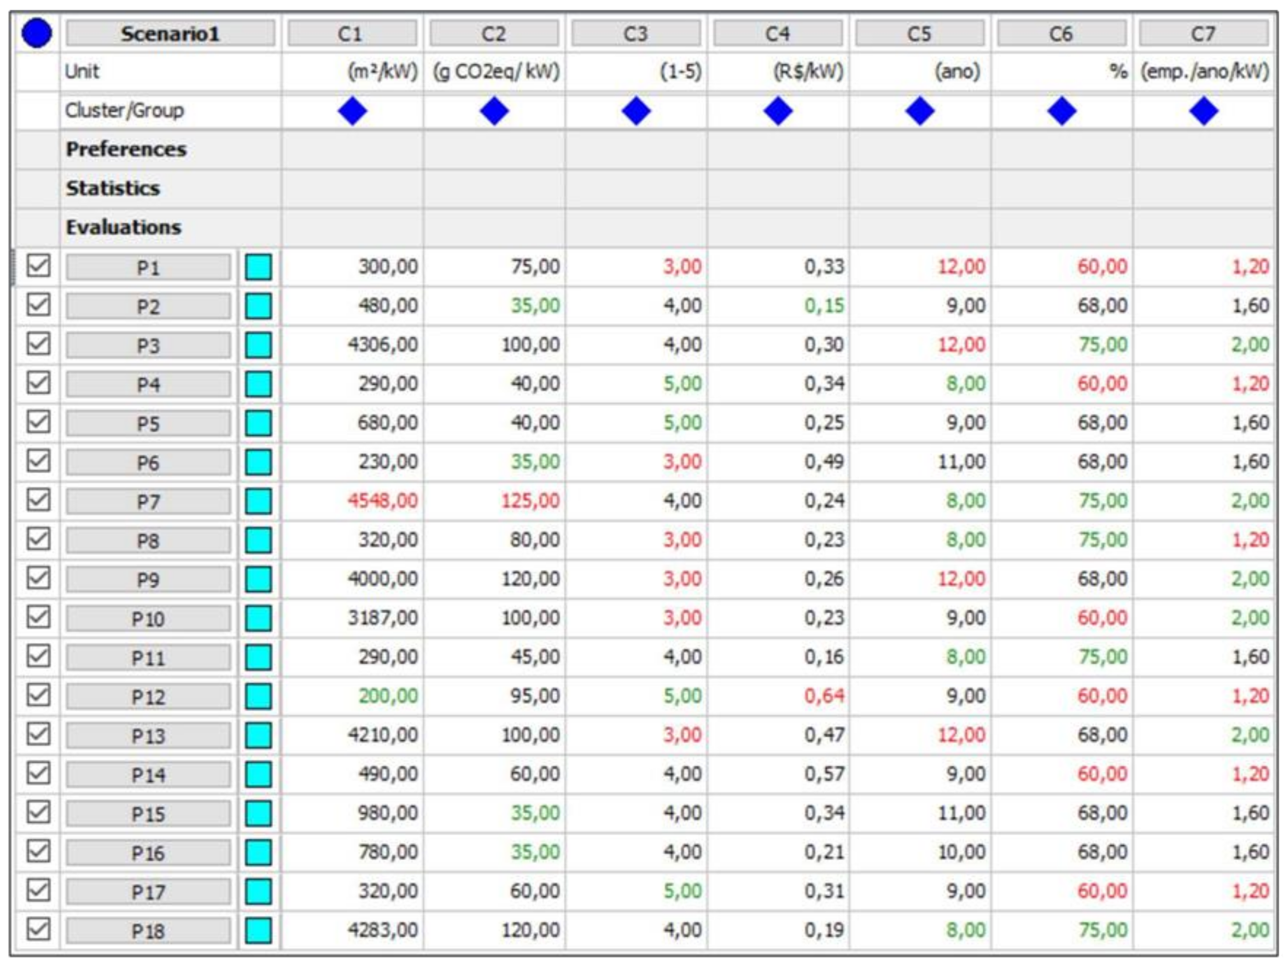Click the C6 criterion column header
The image size is (1287, 967).
click(1062, 34)
